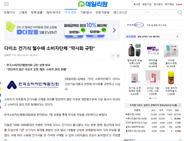Open 성광 원터치 바퀴싹쓸어 product thumbnail
Viewport: 184px width, 141px height.
171,78
